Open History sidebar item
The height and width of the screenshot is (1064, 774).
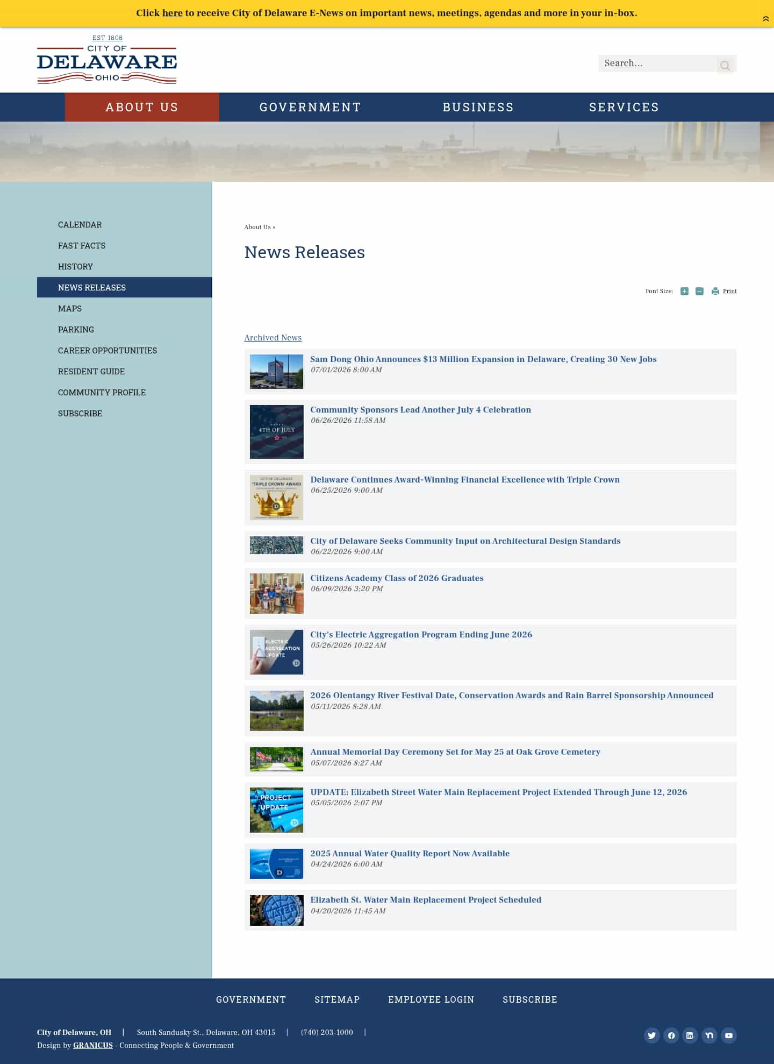(x=75, y=267)
